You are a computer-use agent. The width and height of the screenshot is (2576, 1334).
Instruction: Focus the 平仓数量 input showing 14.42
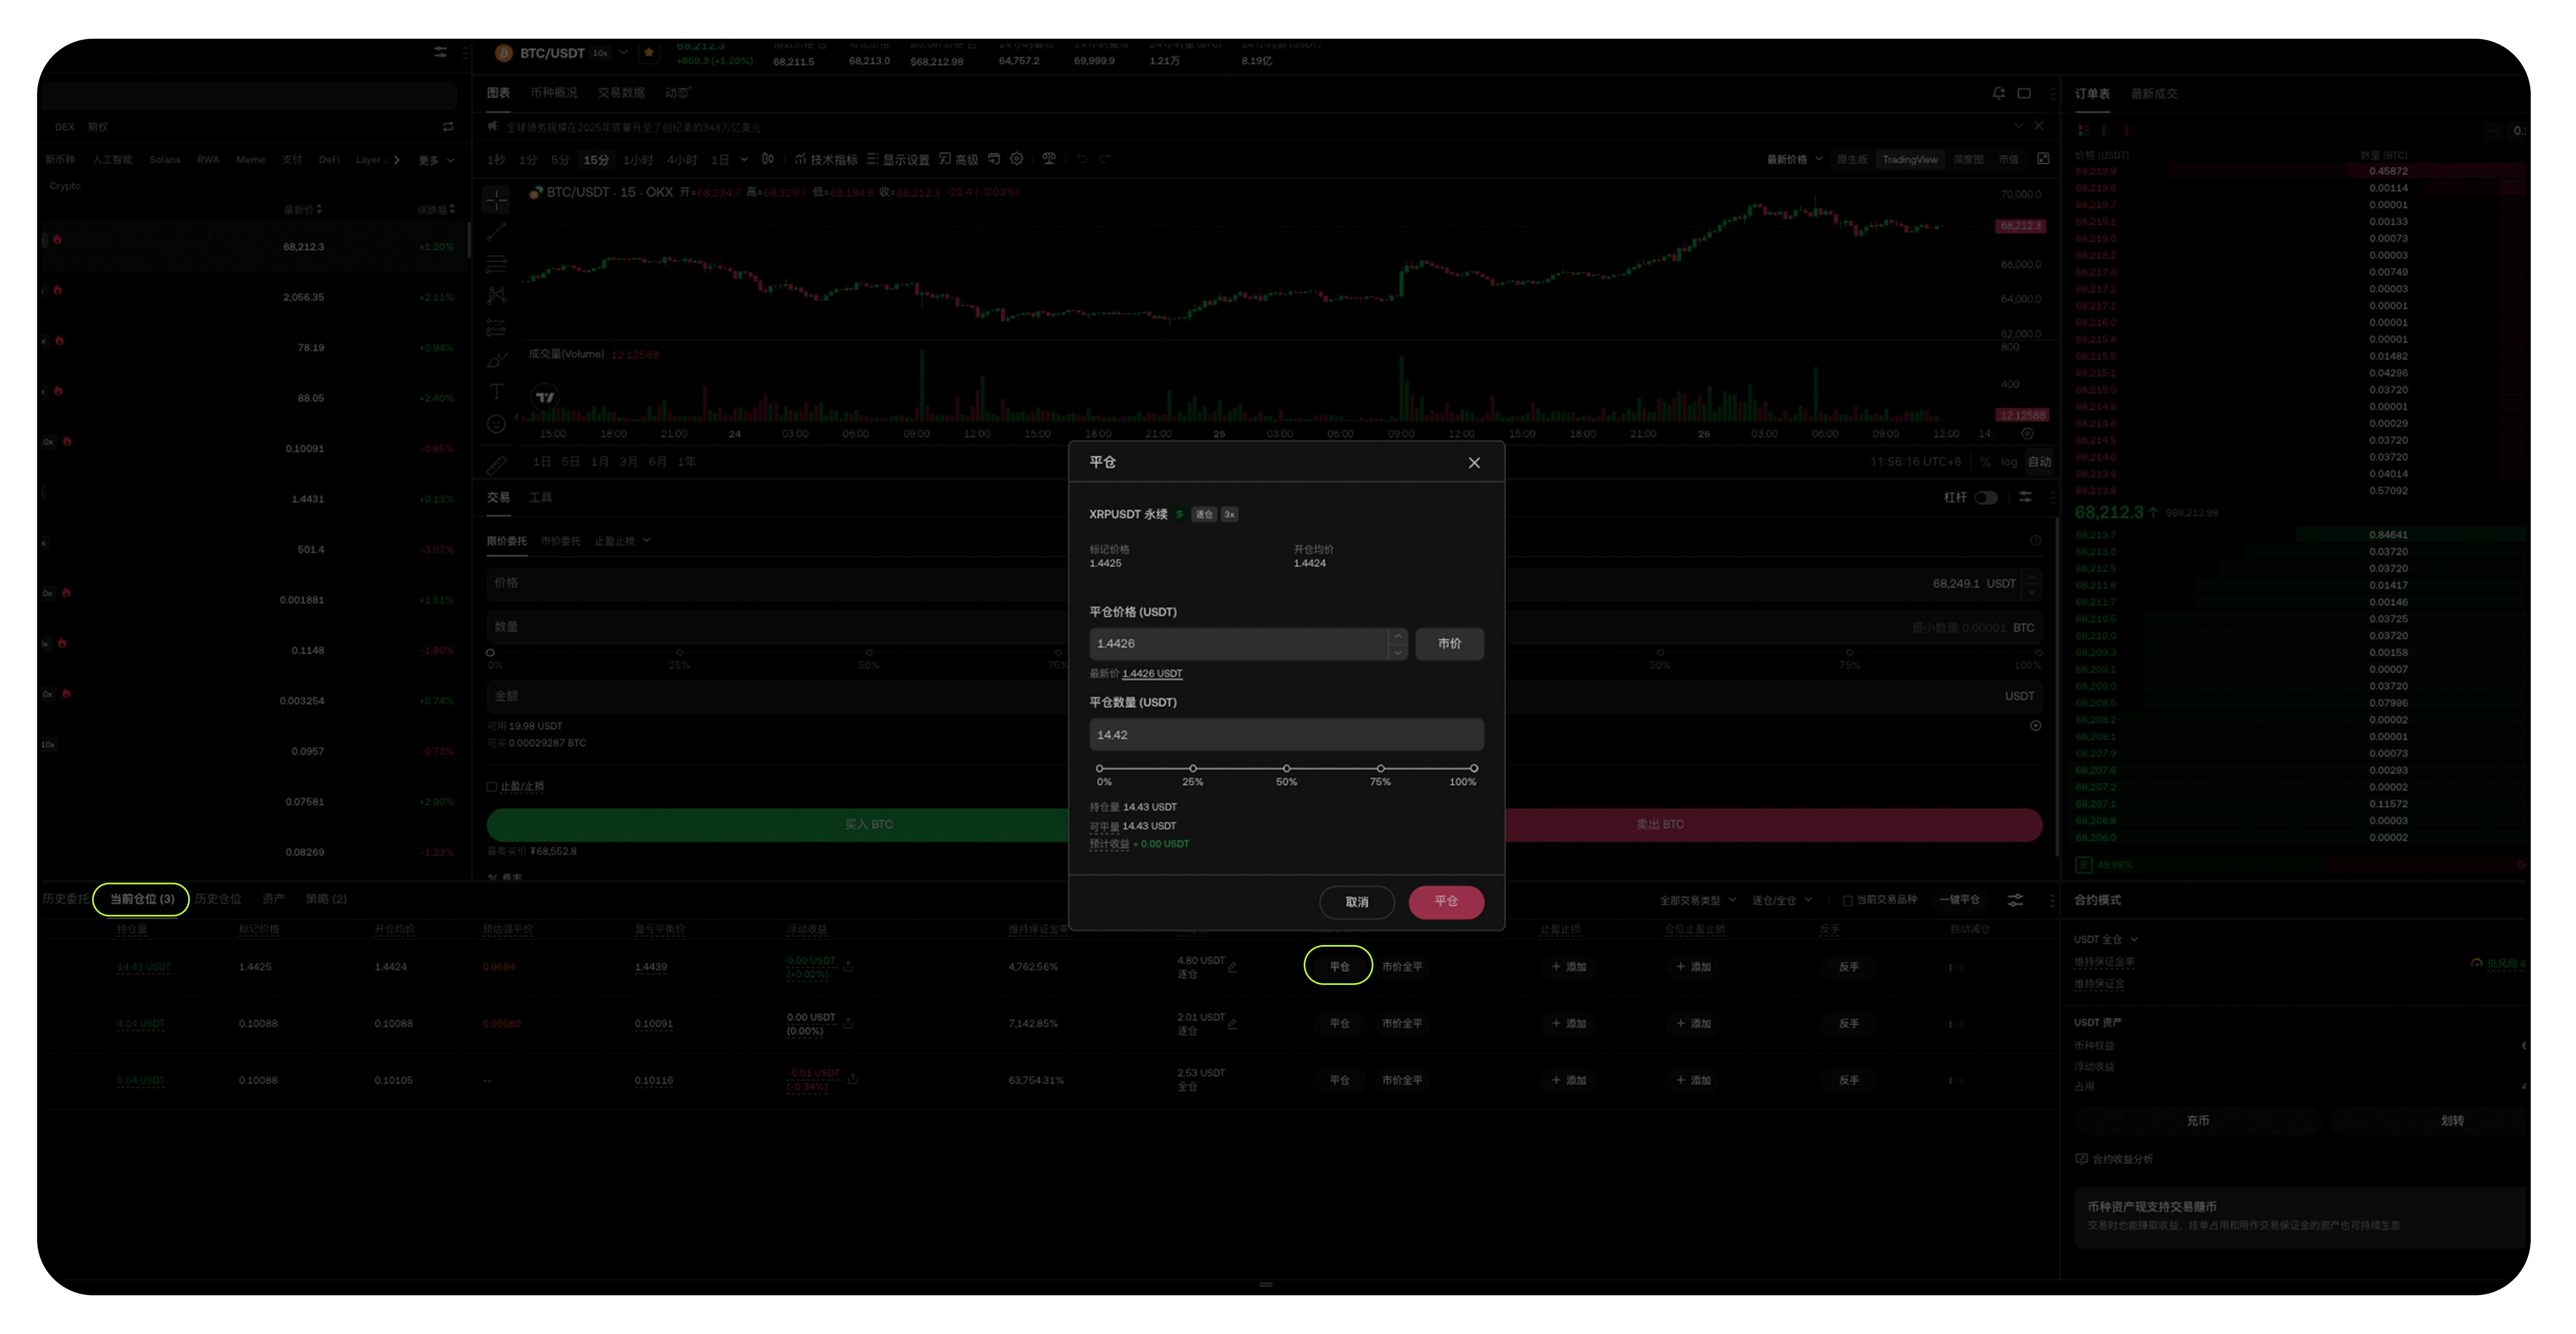coord(1286,734)
